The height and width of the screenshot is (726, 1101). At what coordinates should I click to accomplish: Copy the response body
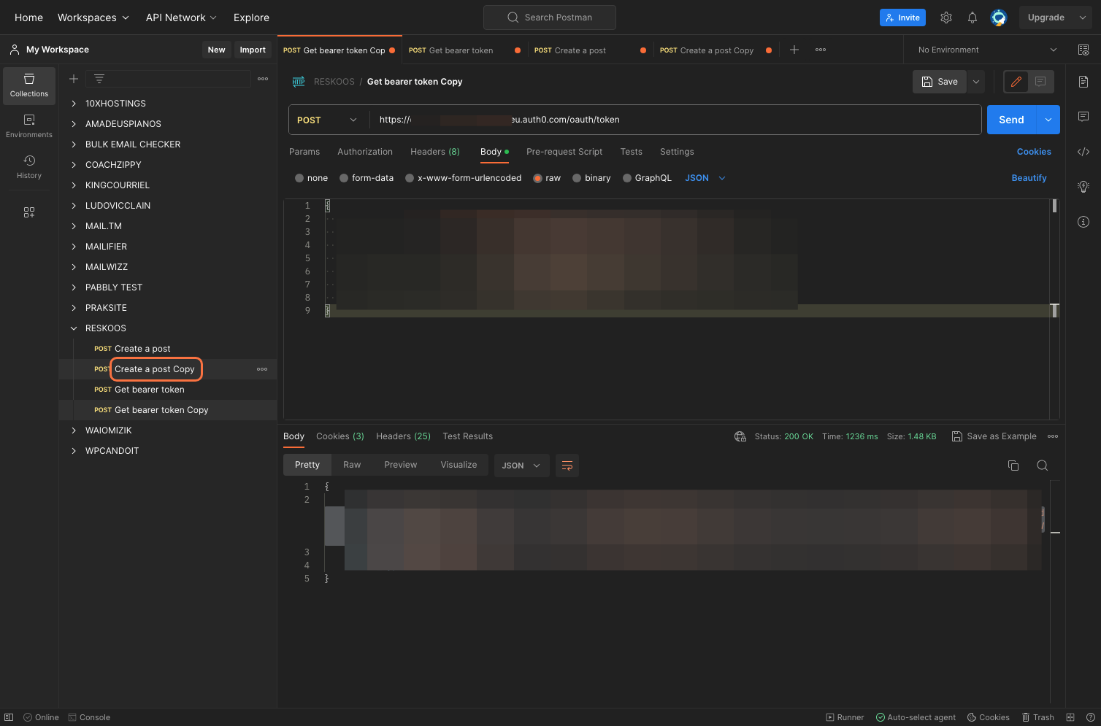[x=1013, y=466]
